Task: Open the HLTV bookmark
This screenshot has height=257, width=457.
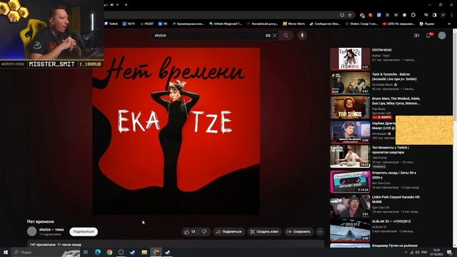Action: [129, 24]
